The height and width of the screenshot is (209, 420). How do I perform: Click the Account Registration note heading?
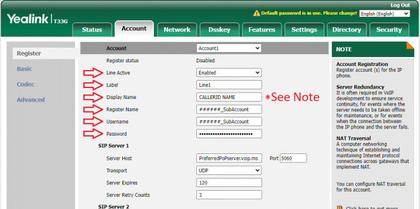pos(362,64)
